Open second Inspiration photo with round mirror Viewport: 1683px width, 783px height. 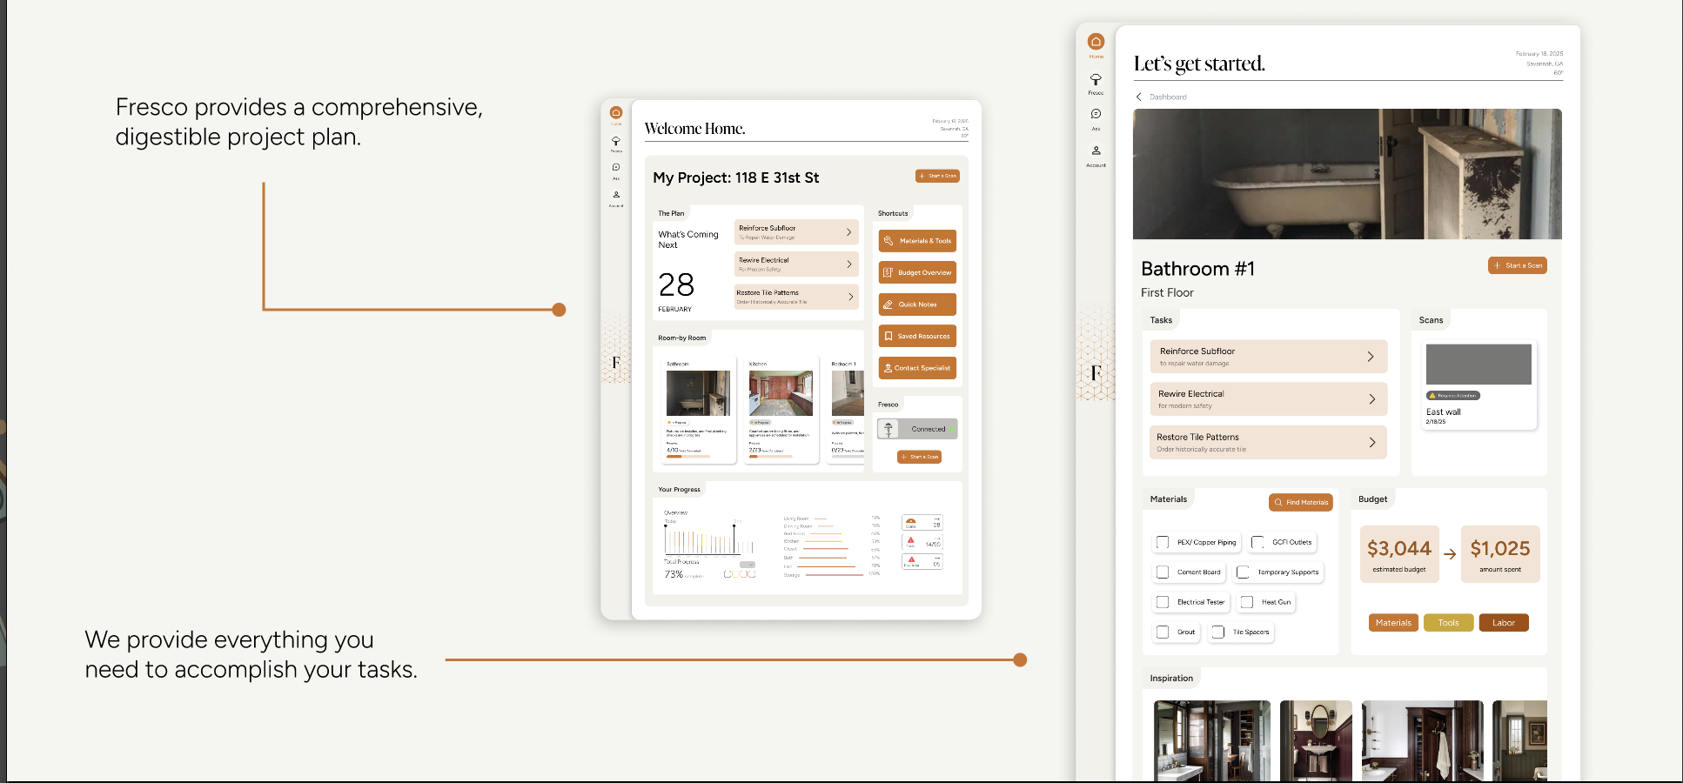(x=1316, y=740)
